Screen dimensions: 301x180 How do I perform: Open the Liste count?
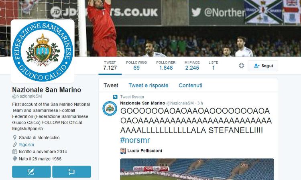[x=213, y=66]
